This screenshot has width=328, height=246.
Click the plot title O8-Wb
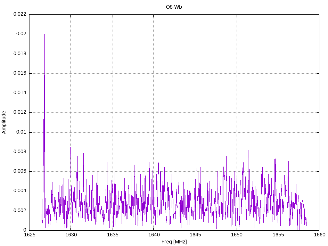pos(174,7)
